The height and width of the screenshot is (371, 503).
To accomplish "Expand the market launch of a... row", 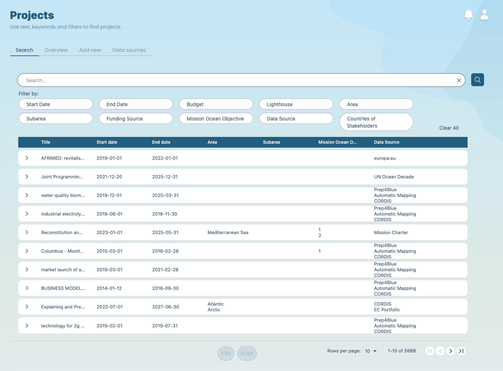I will (27, 269).
